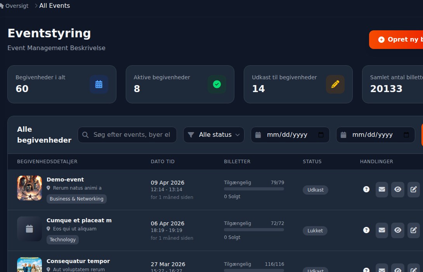Click the Udkast status badge for Demo-event
423x272 pixels.
[316, 190]
